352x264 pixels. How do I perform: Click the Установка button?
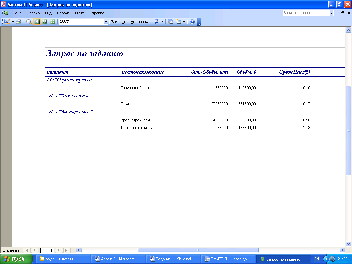[140, 22]
